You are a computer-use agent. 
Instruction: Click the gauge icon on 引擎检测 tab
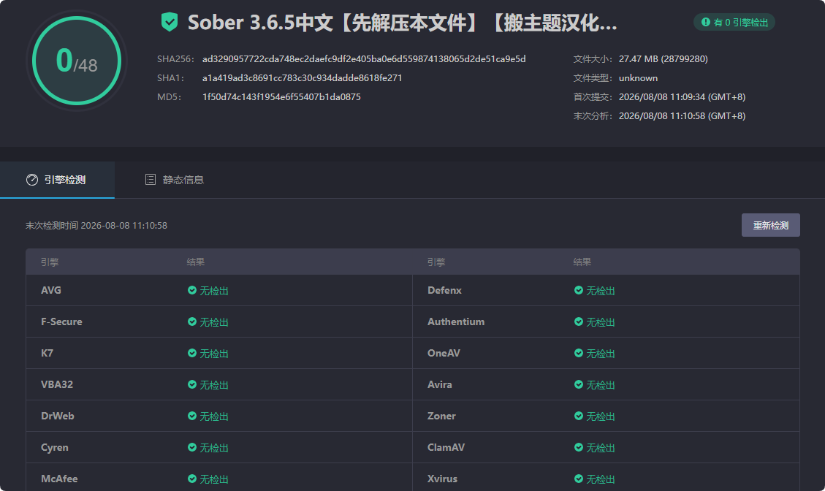[32, 180]
